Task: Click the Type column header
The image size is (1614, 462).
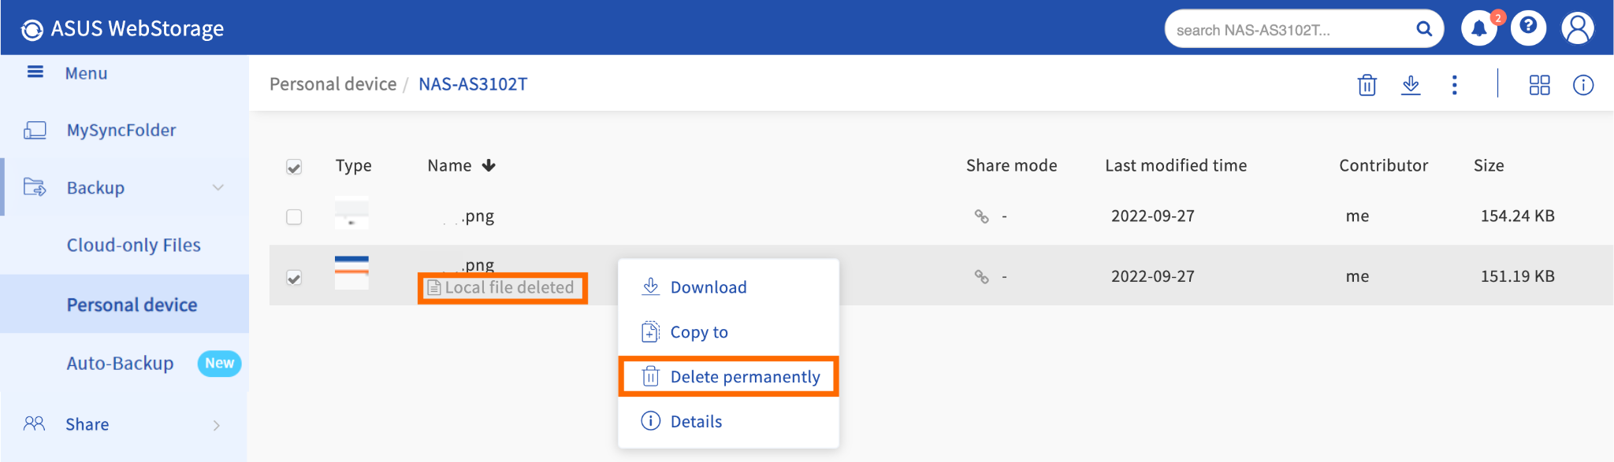Action: 353,165
